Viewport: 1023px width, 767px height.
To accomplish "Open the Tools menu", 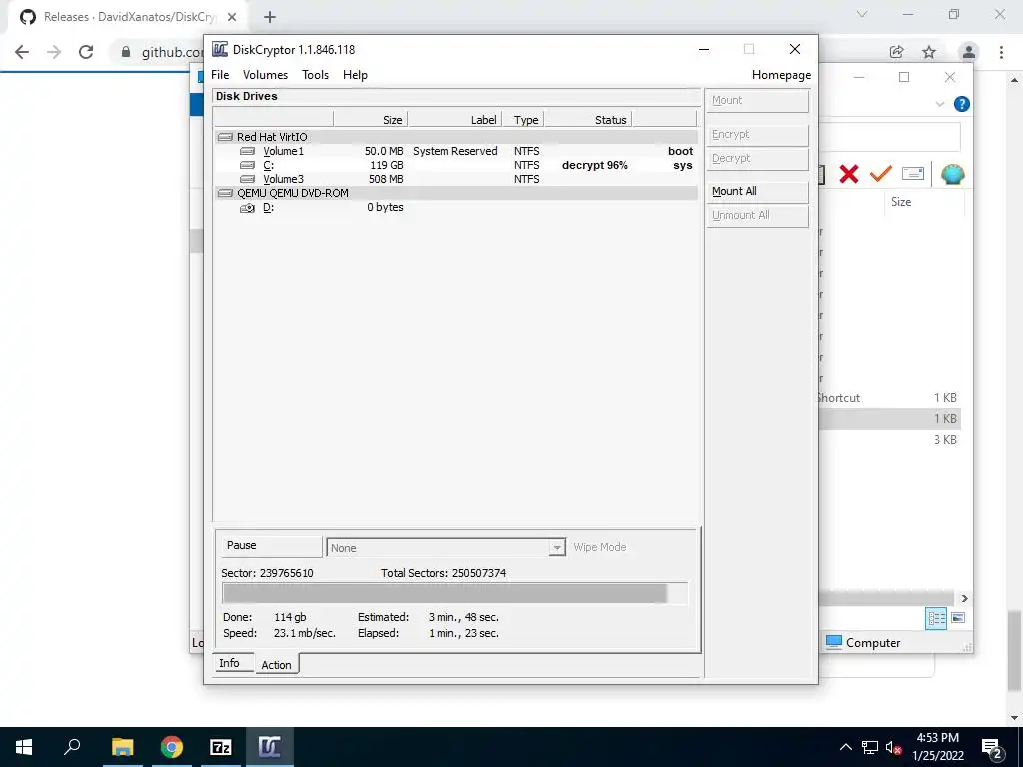I will point(315,74).
